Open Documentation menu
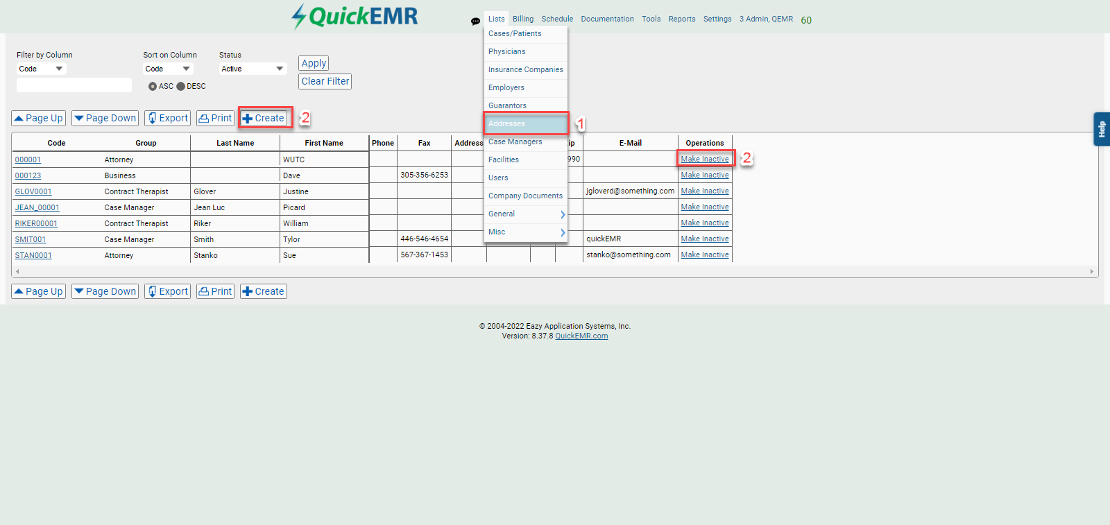This screenshot has height=525, width=1110. (607, 19)
